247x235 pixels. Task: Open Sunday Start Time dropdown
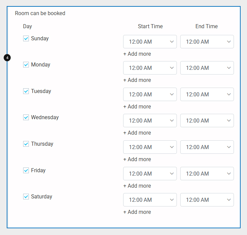150,42
